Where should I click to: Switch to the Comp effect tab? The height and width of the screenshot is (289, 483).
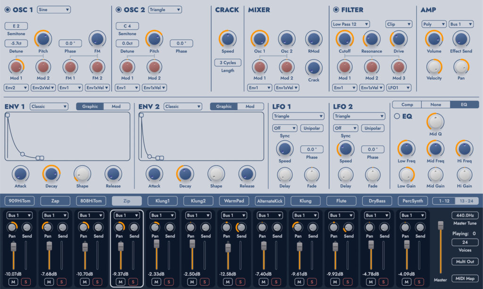[x=407, y=104]
